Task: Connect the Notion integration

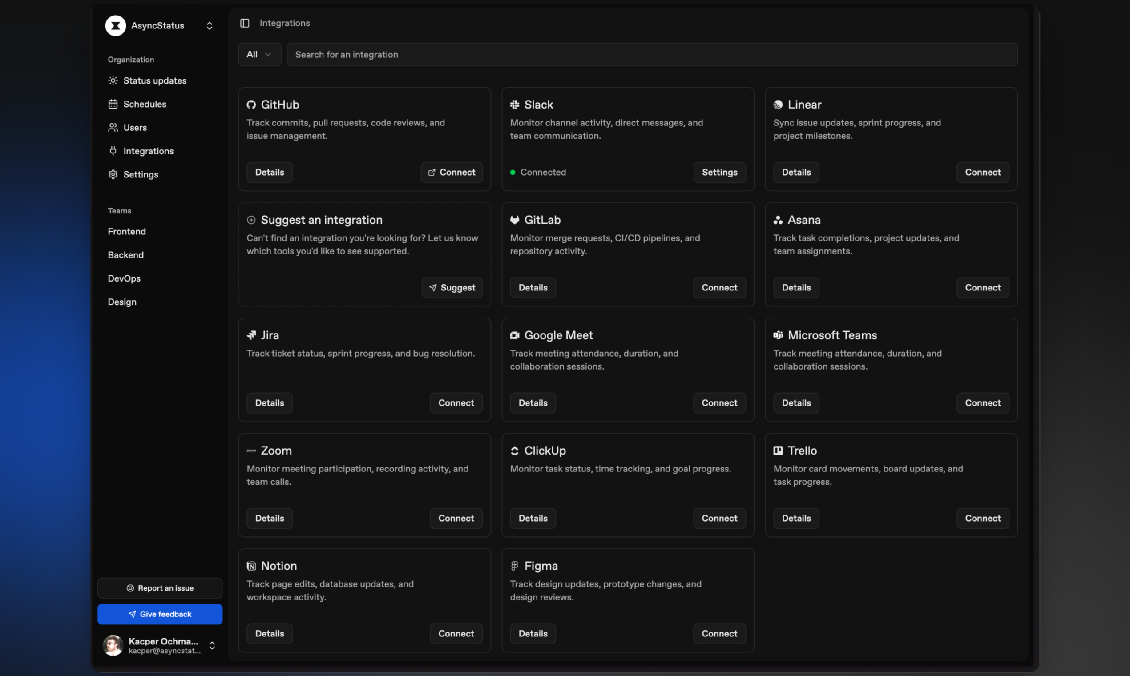Action: tap(456, 633)
